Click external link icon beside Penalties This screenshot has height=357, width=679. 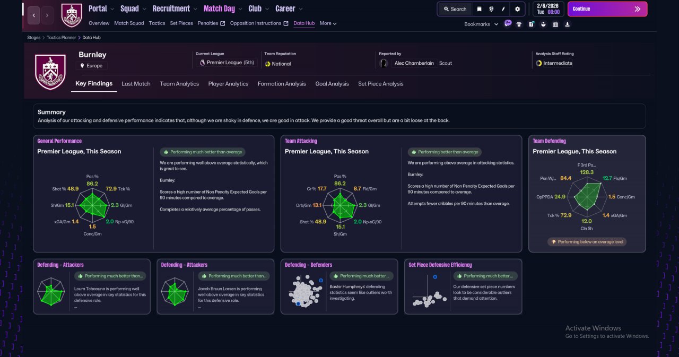coord(223,23)
